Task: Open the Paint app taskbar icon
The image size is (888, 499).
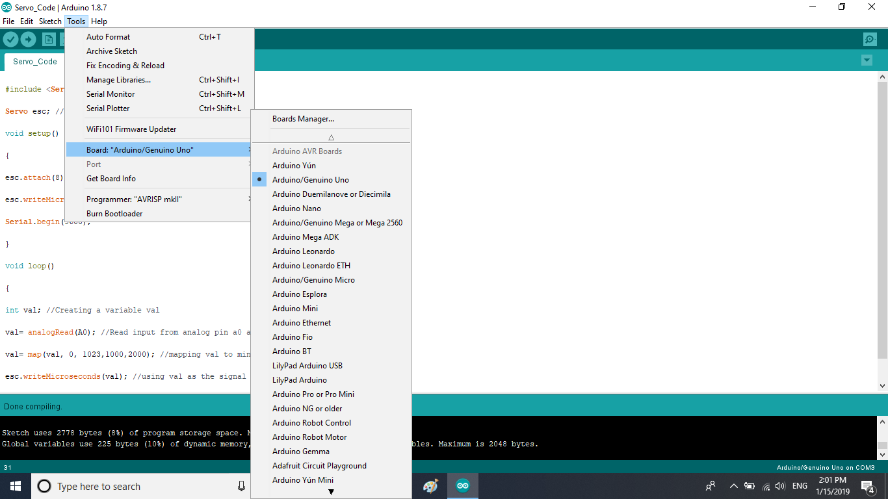Action: pyautogui.click(x=430, y=486)
